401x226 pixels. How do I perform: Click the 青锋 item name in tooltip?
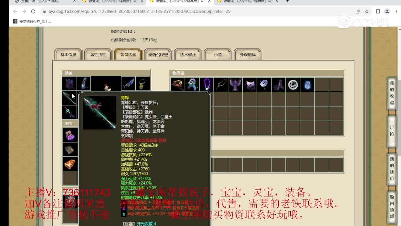pos(125,98)
